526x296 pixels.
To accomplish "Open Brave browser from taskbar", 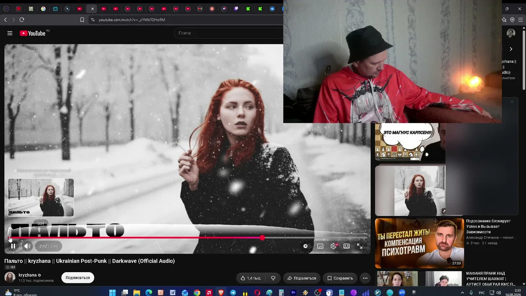I will tap(221, 293).
